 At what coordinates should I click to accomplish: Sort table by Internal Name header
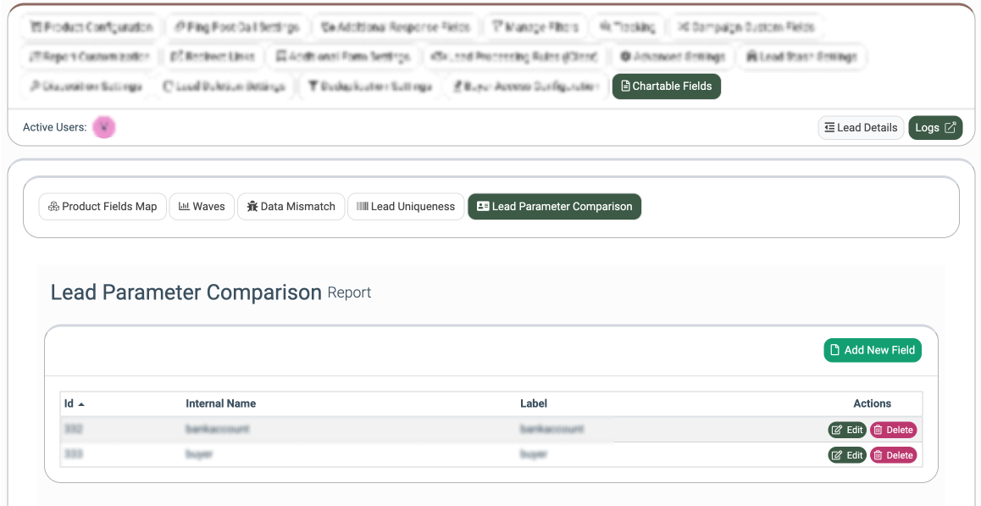(220, 403)
